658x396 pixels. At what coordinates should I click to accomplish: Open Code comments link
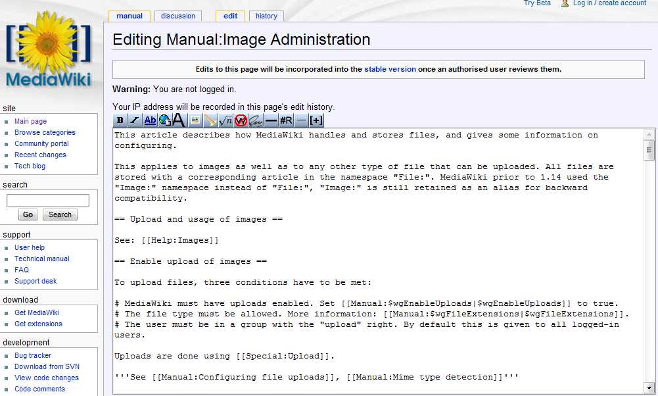40,389
